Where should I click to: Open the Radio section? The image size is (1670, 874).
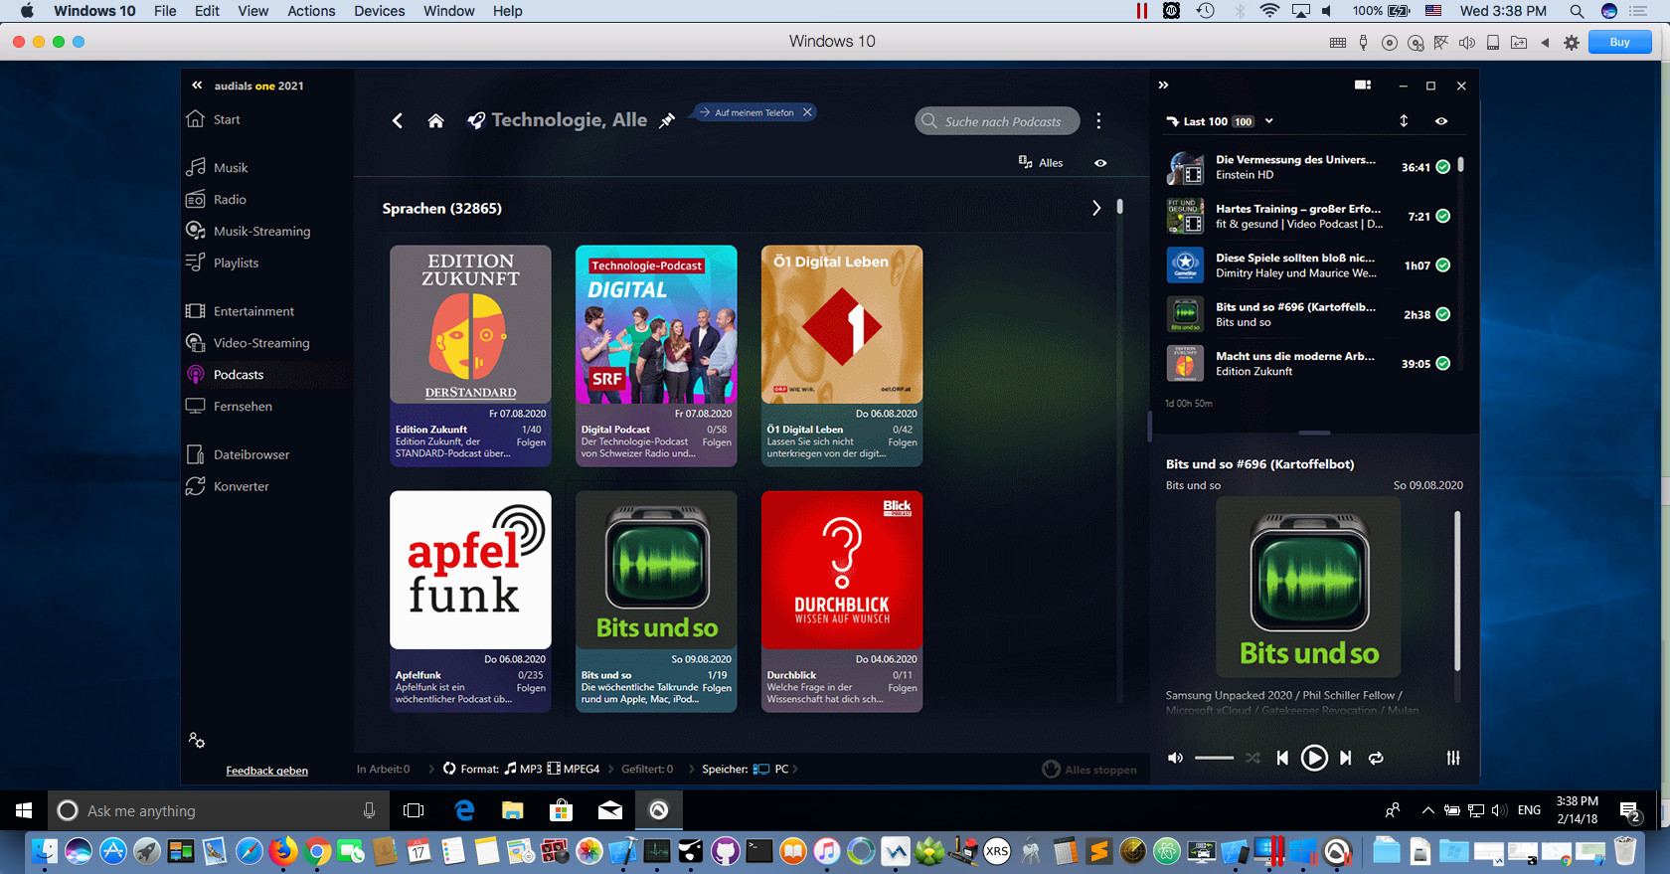coord(229,199)
